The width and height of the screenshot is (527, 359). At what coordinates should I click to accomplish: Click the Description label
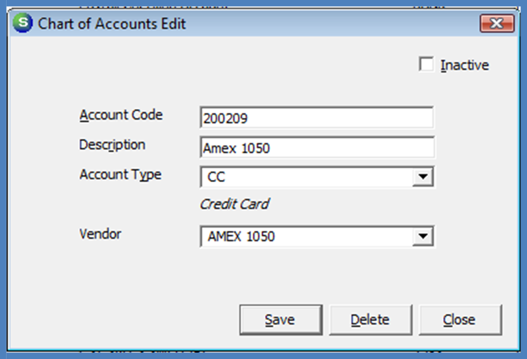112,145
